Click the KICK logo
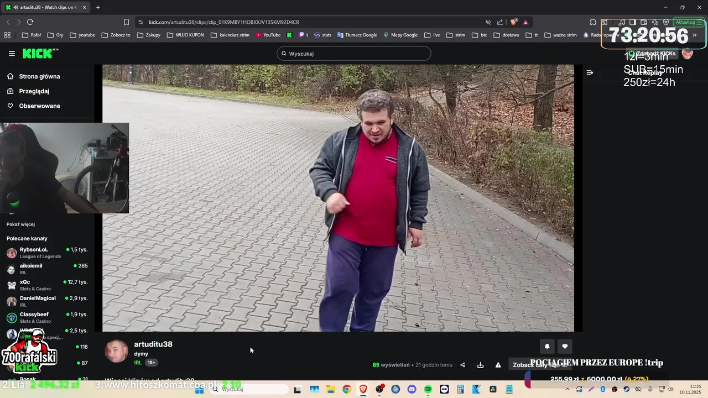Viewport: 708px width, 398px height. click(40, 54)
